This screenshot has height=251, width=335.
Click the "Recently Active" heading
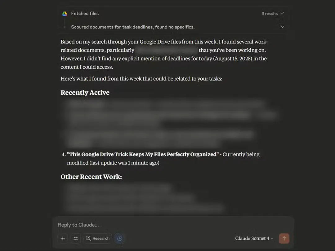coord(85,92)
